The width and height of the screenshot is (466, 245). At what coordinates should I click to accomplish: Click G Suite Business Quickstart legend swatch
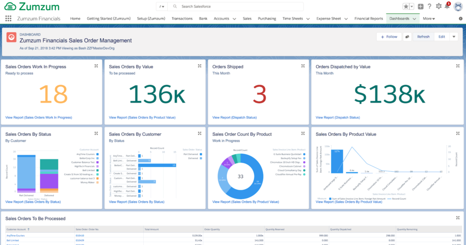304,154
